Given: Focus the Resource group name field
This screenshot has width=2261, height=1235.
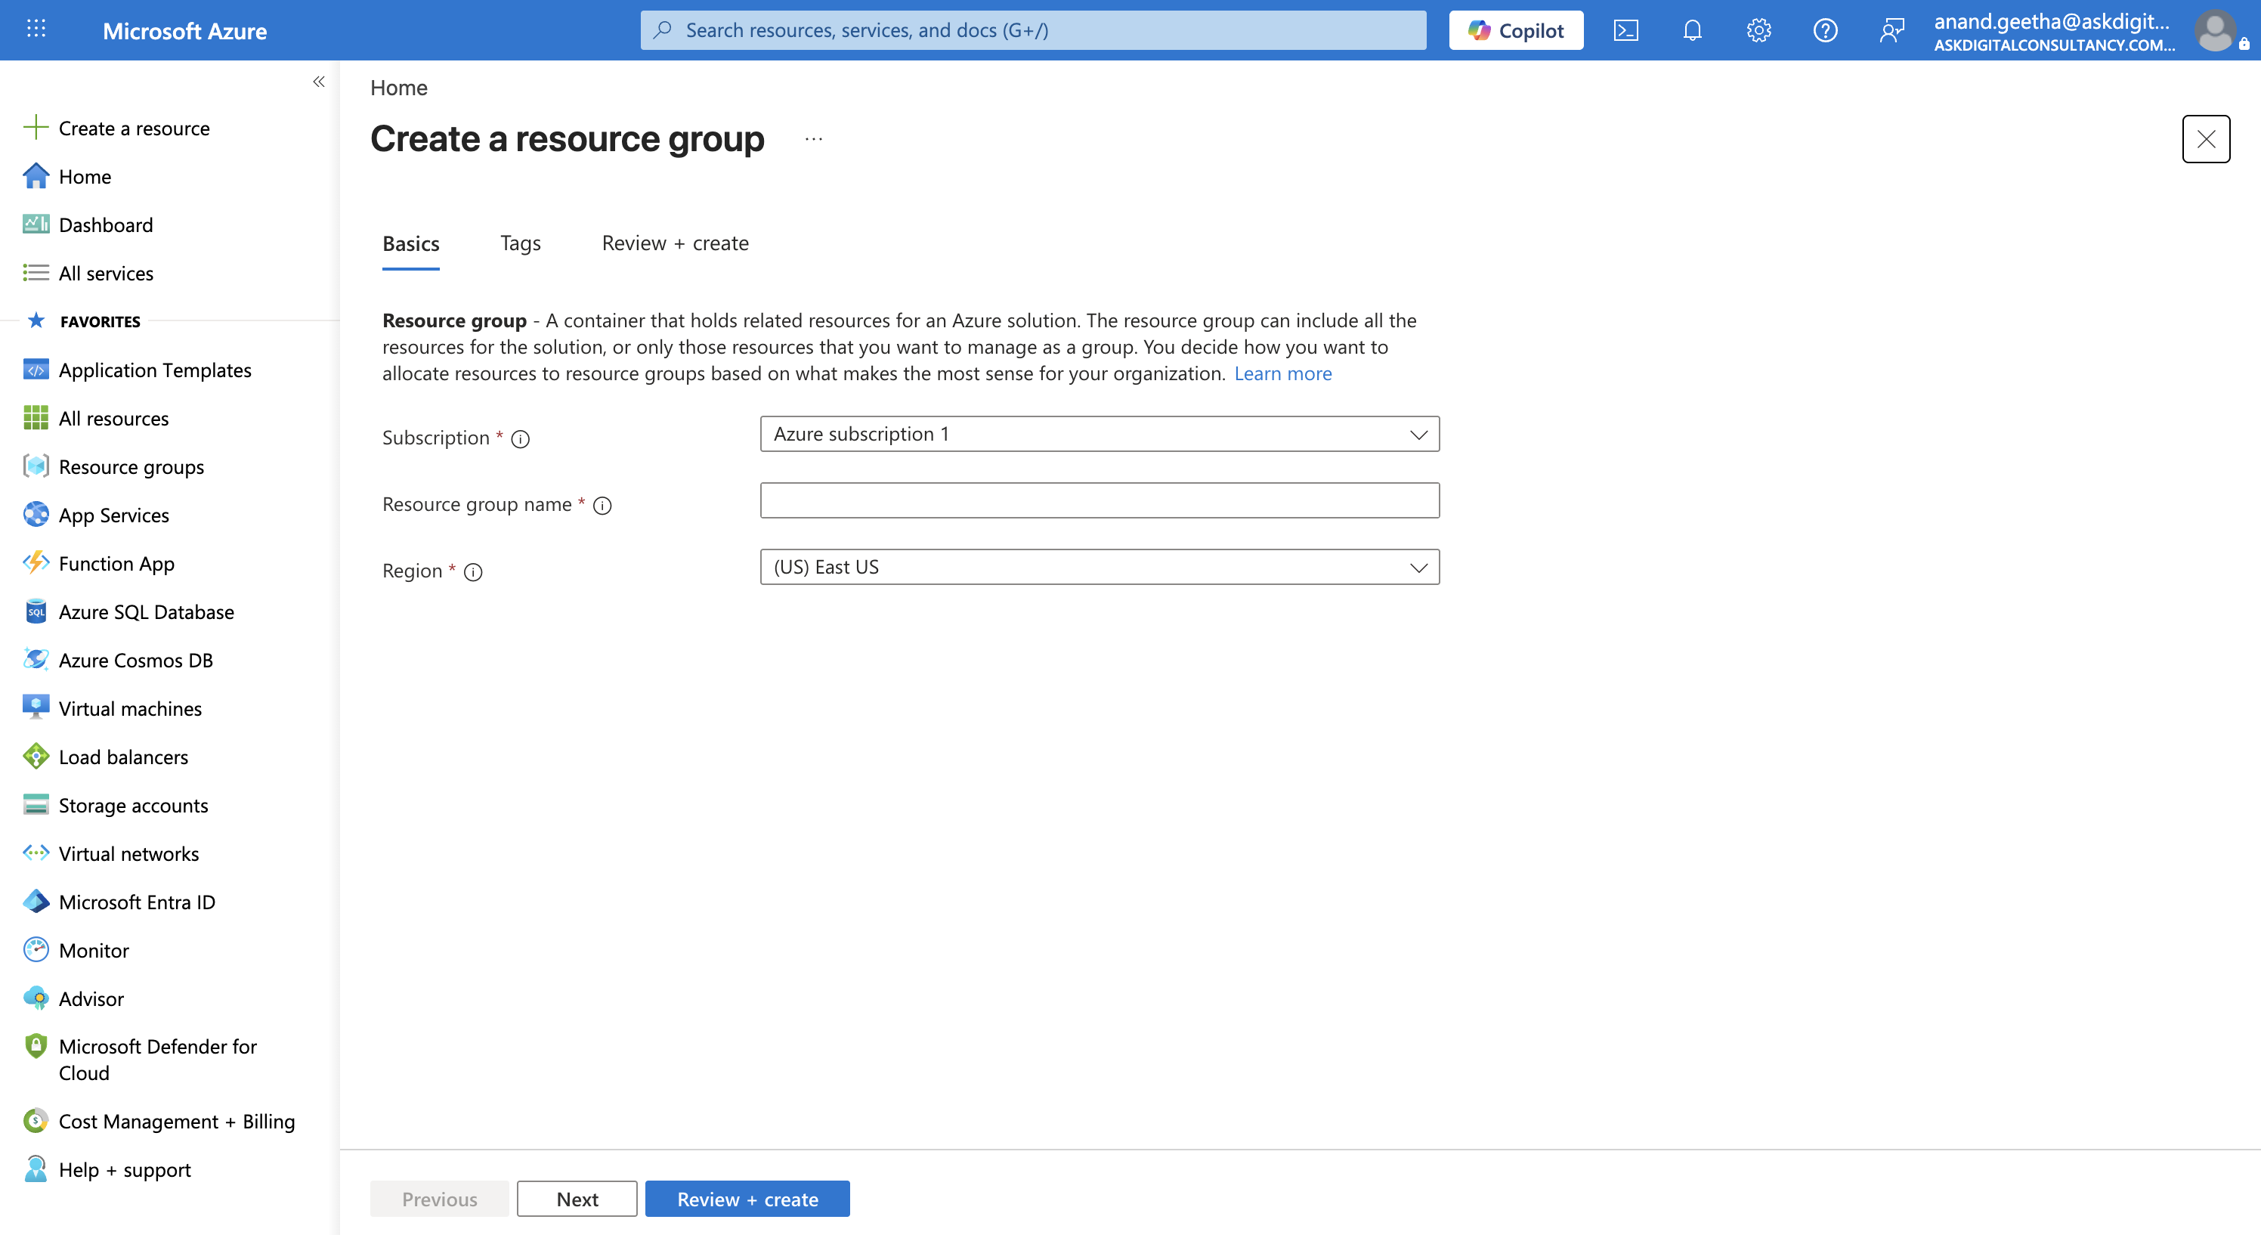Looking at the screenshot, I should click(1100, 500).
